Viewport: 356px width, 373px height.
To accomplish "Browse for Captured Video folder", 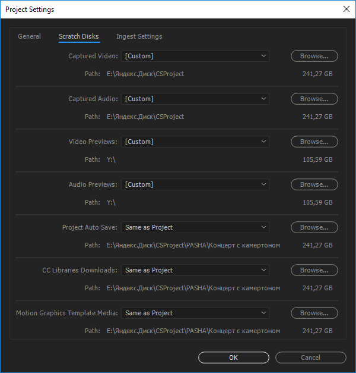I will click(314, 56).
